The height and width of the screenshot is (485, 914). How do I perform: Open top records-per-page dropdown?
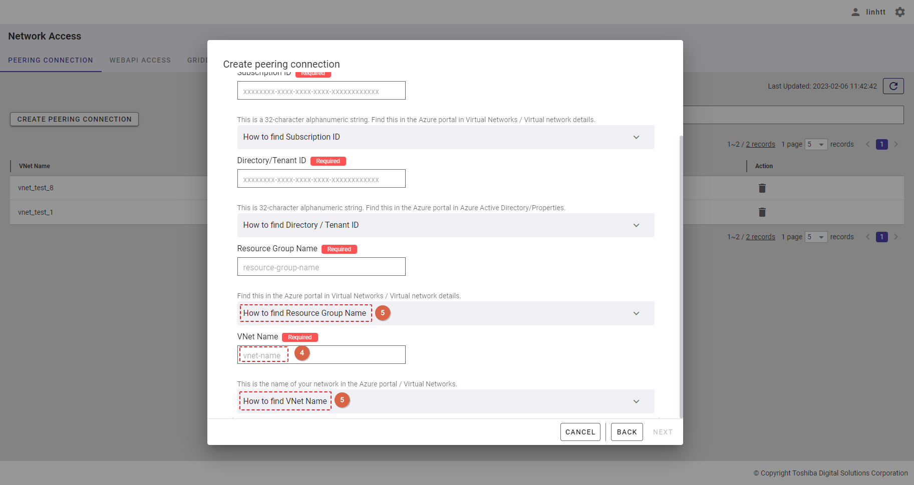coord(816,144)
